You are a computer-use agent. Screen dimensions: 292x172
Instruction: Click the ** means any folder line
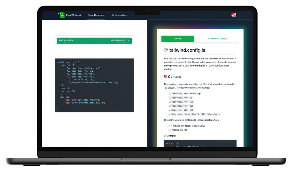[187, 126]
